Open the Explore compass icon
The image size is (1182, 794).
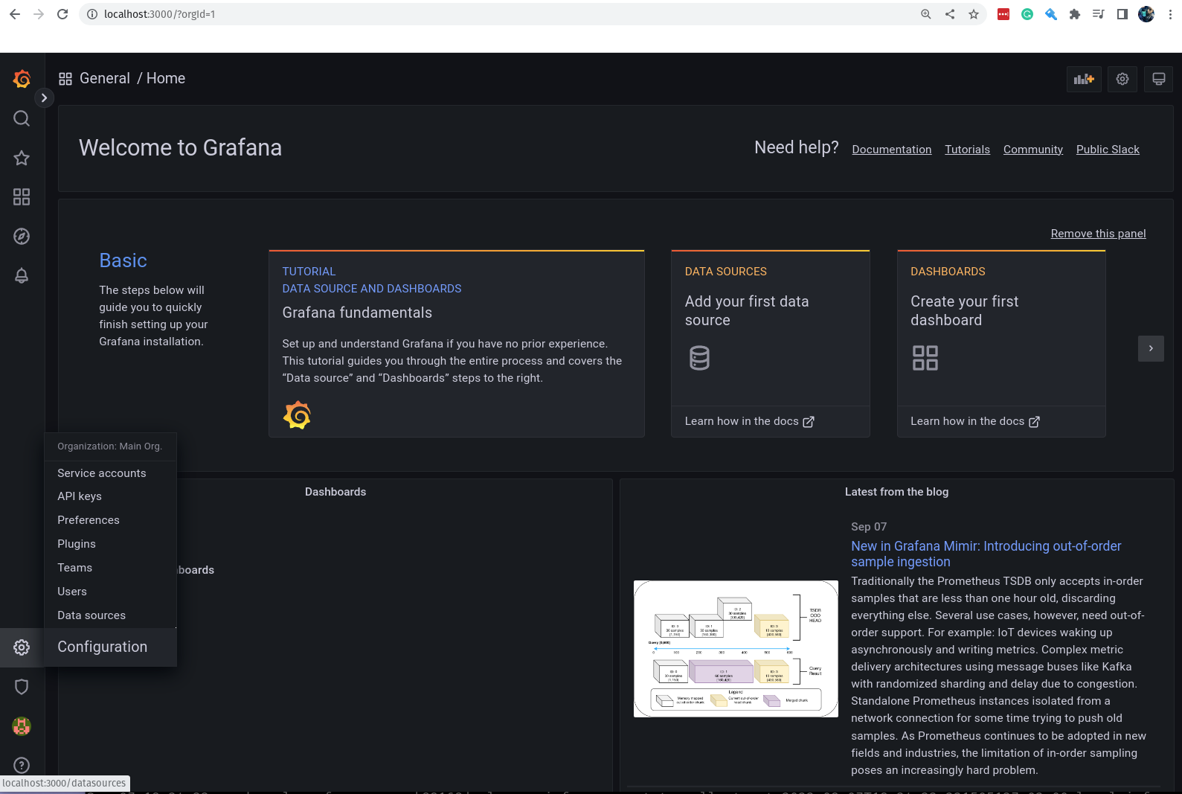pyautogui.click(x=22, y=236)
